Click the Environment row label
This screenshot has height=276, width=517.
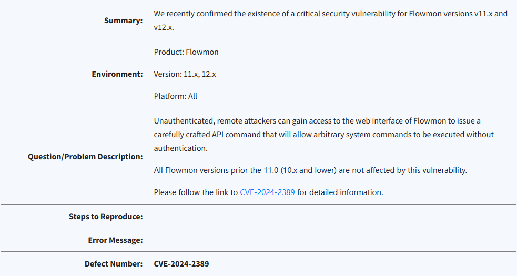pos(117,74)
